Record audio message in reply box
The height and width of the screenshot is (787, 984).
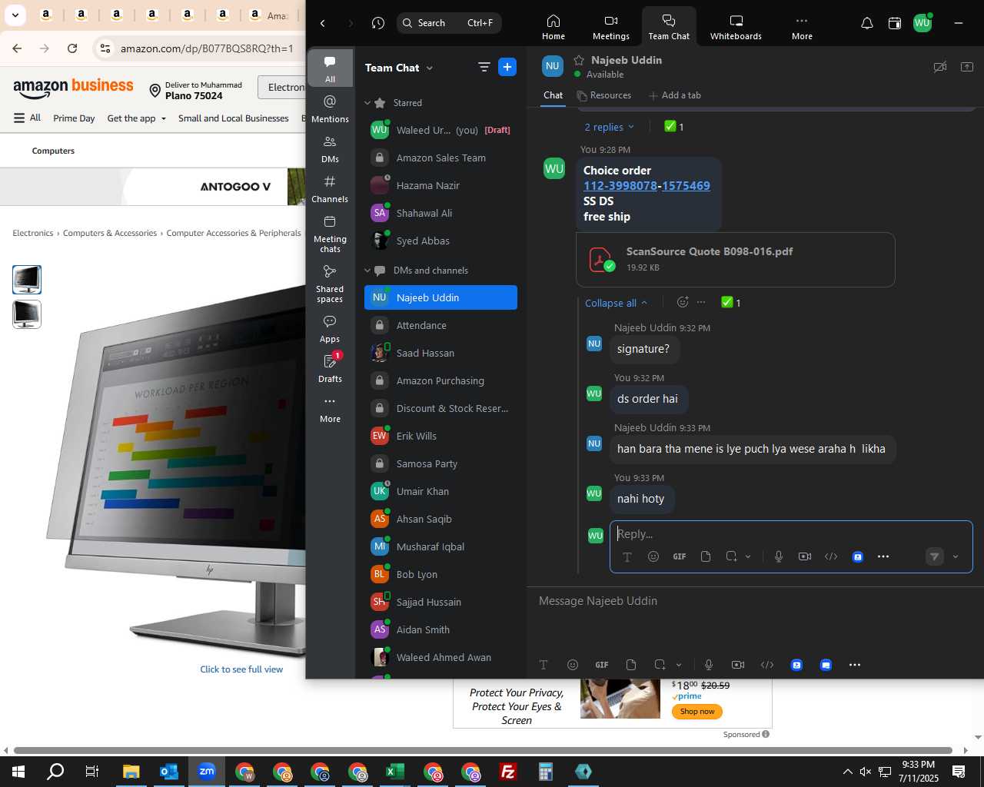click(x=779, y=556)
